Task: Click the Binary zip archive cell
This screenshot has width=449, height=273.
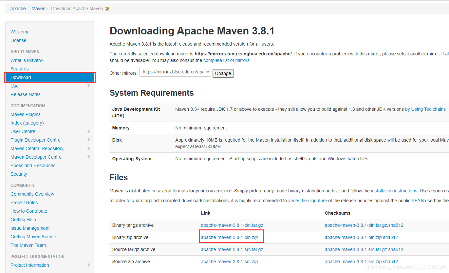Action: coord(130,237)
